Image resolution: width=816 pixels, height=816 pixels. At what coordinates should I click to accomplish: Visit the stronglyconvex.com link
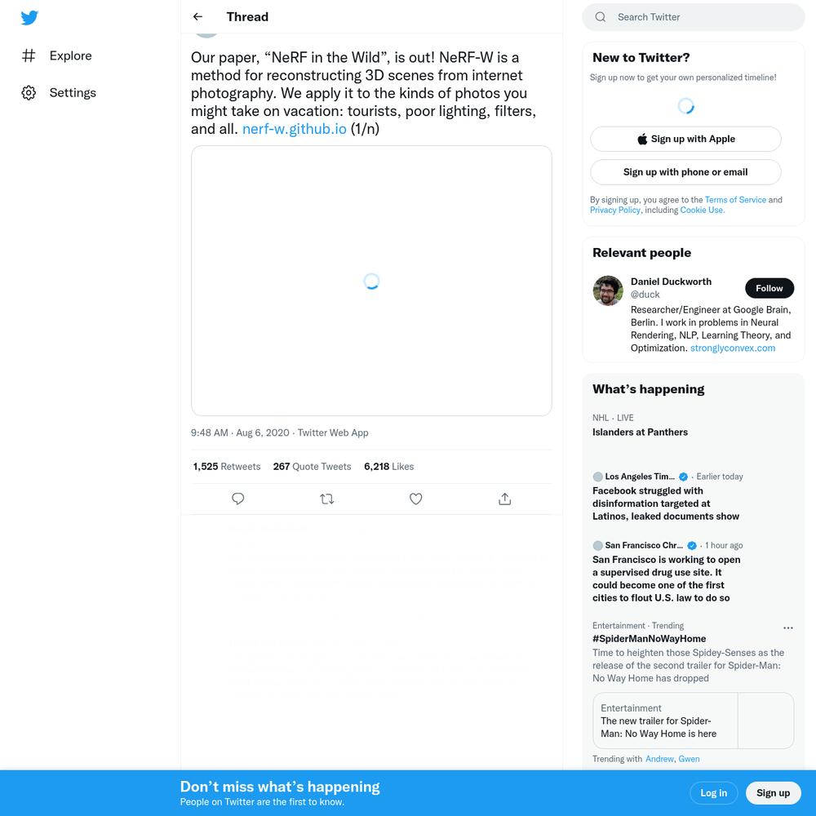pyautogui.click(x=732, y=348)
